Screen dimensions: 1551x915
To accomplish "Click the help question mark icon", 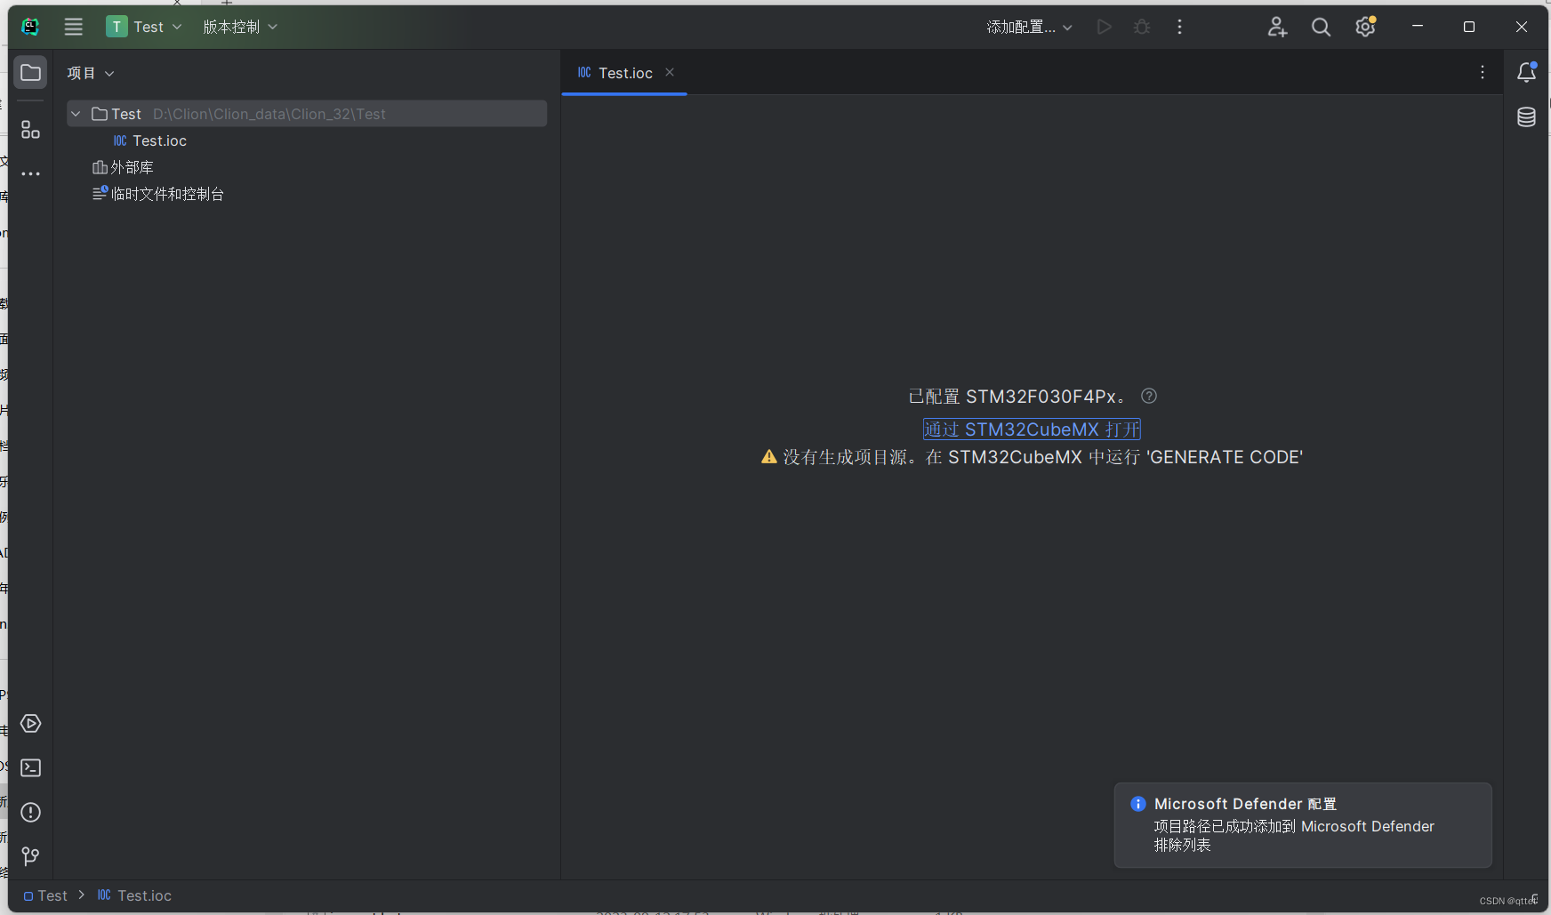I will pyautogui.click(x=1149, y=396).
